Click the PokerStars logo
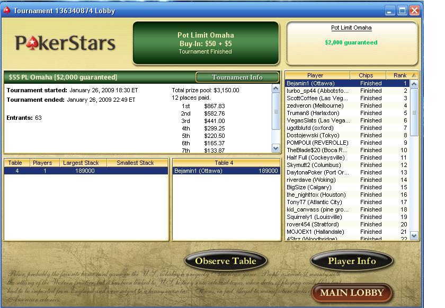 [65, 43]
